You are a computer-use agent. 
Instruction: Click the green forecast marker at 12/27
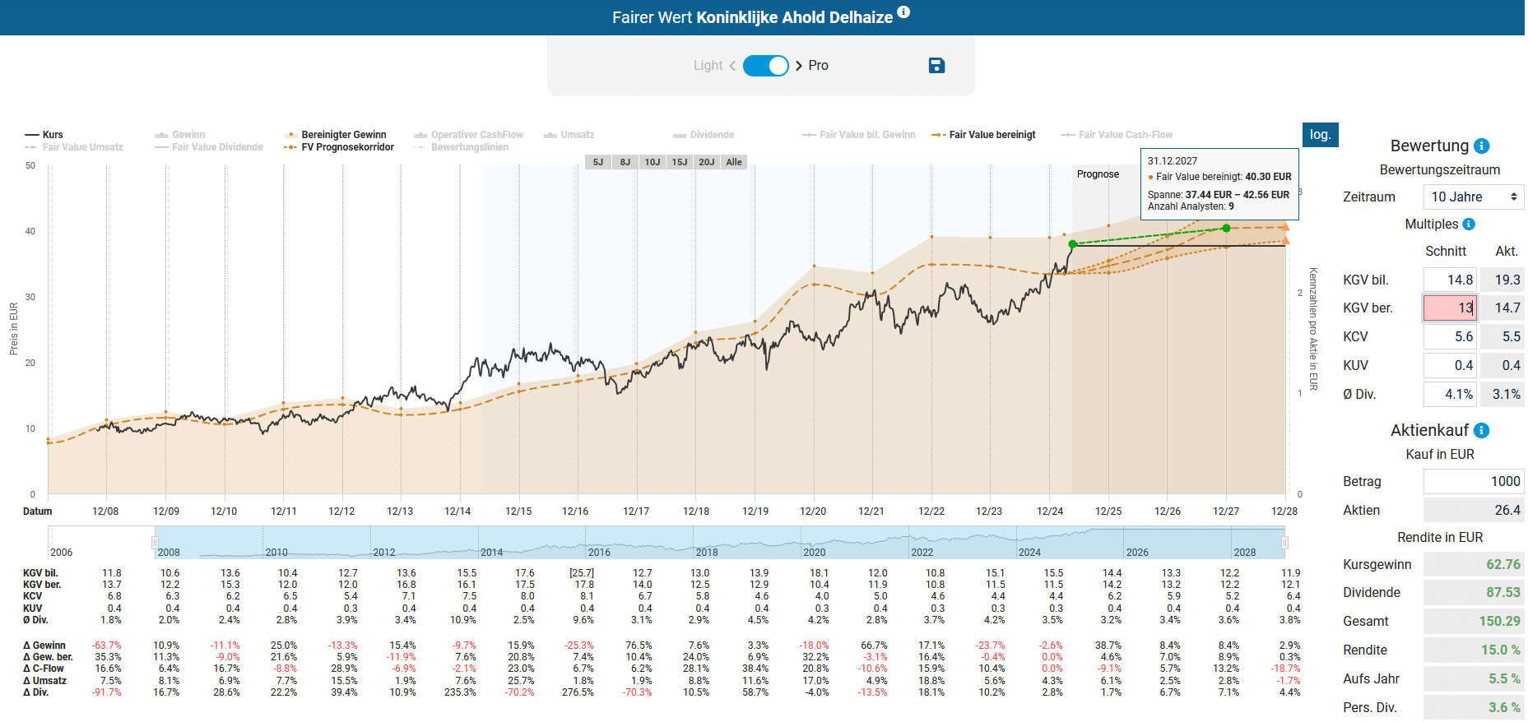pyautogui.click(x=1226, y=228)
